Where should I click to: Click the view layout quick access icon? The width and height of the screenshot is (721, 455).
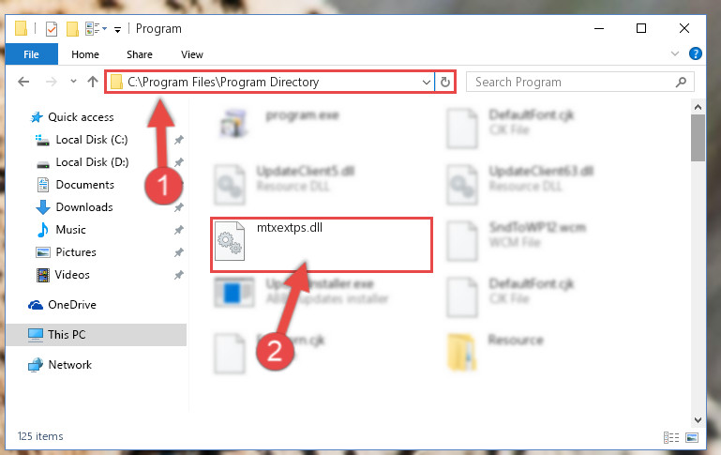pos(97,28)
